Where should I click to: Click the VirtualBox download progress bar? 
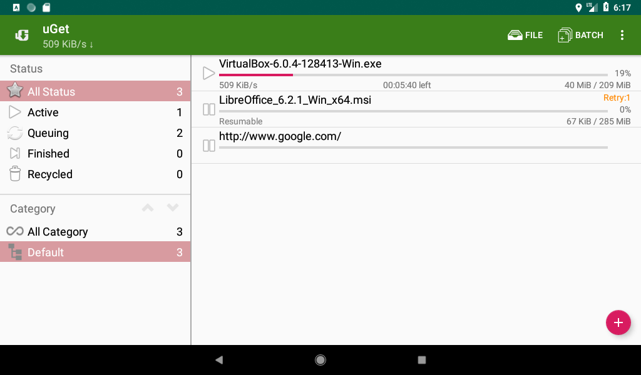coord(413,75)
